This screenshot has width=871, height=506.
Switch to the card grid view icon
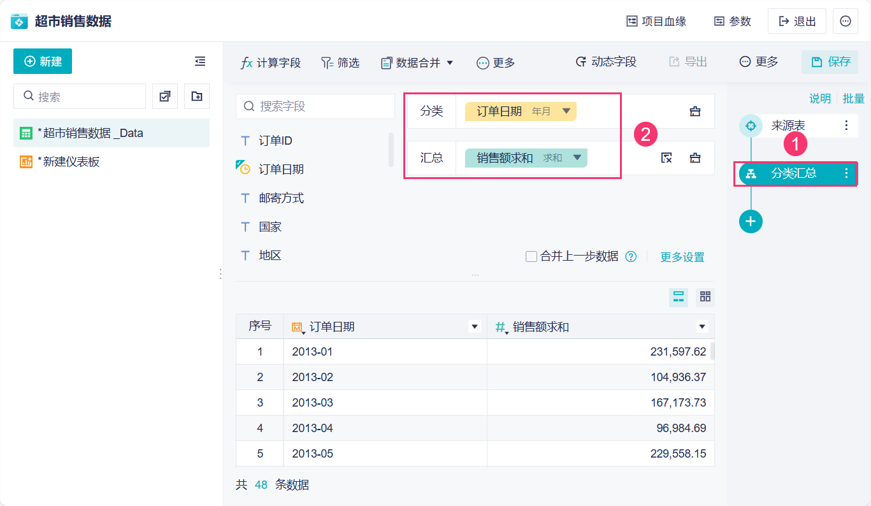click(x=705, y=296)
